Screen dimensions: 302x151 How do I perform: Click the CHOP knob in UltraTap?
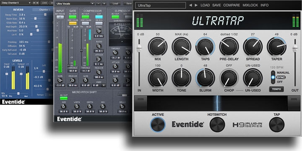point(229,78)
